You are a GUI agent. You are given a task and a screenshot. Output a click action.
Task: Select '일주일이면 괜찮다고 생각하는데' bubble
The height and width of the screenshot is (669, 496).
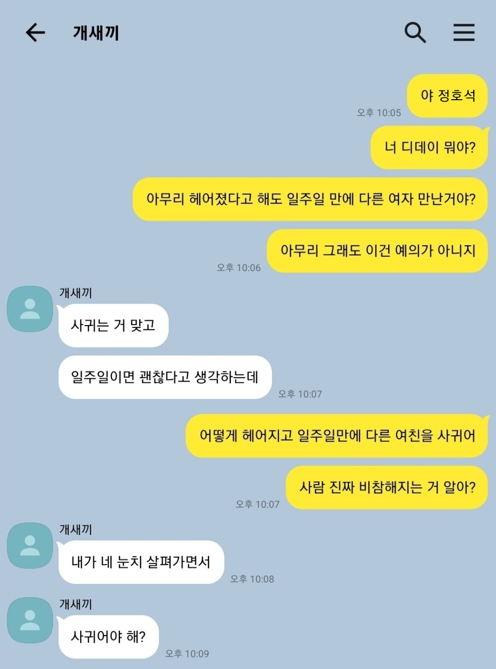(x=165, y=377)
